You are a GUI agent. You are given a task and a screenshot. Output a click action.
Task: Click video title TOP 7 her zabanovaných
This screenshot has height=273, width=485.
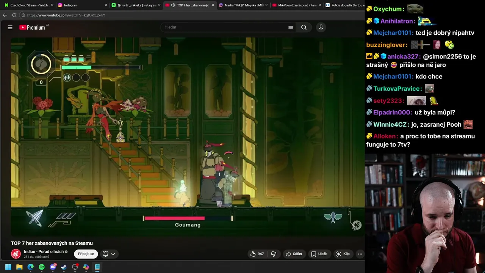(52, 243)
